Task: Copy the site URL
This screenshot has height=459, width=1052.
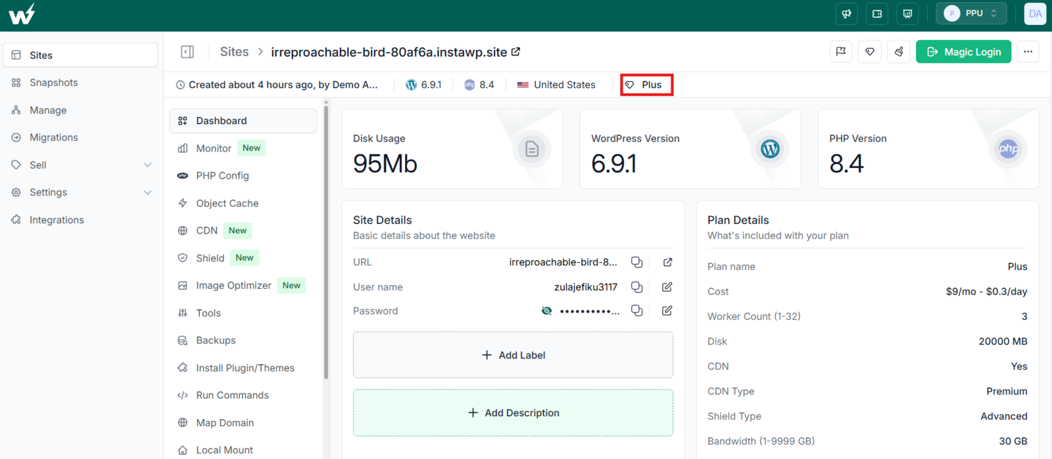Action: 636,262
